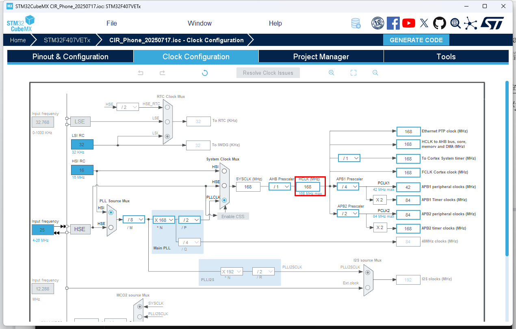Open the GitHub icon
The width and height of the screenshot is (516, 329).
coord(439,23)
